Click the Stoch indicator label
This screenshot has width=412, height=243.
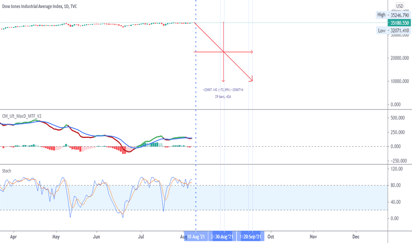[x=7, y=171]
